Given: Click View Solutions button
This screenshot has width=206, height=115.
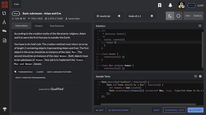Looking at the screenshot, I should 118,110.
